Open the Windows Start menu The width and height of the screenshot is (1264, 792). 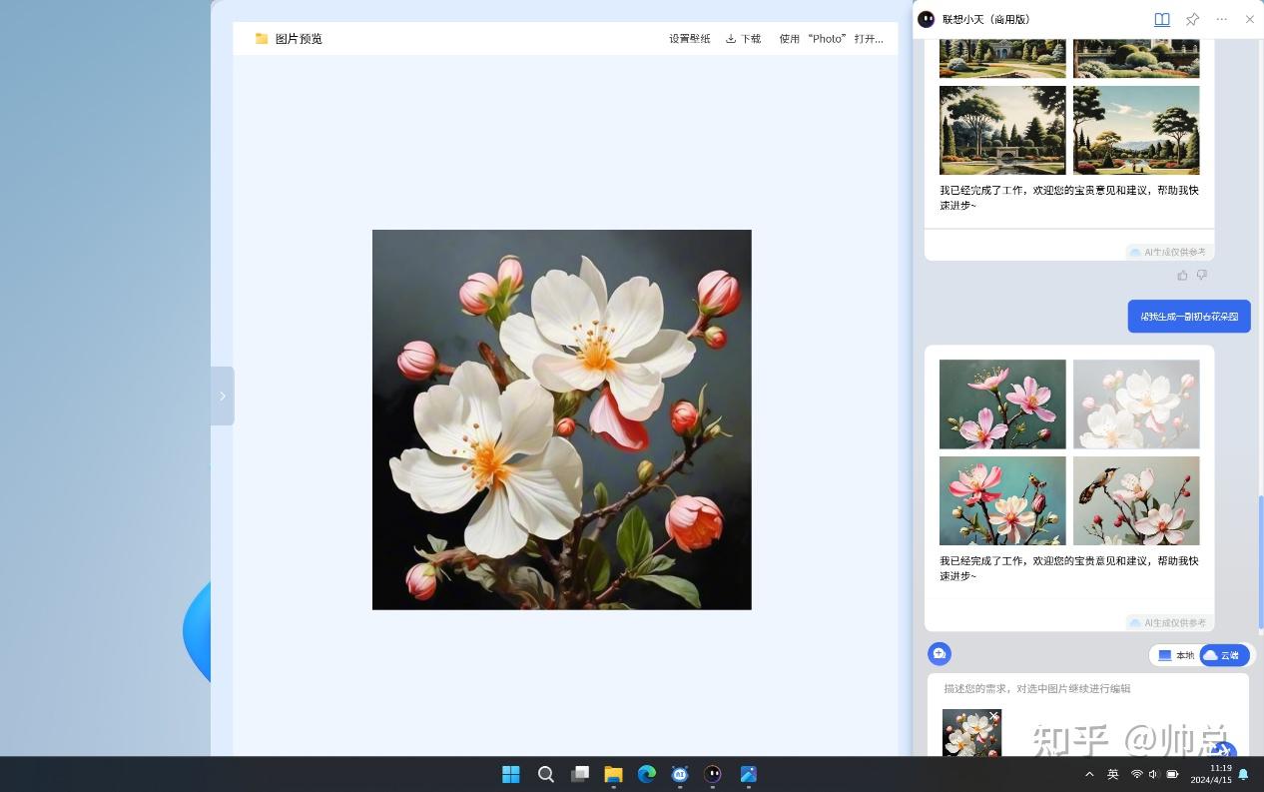tap(510, 774)
